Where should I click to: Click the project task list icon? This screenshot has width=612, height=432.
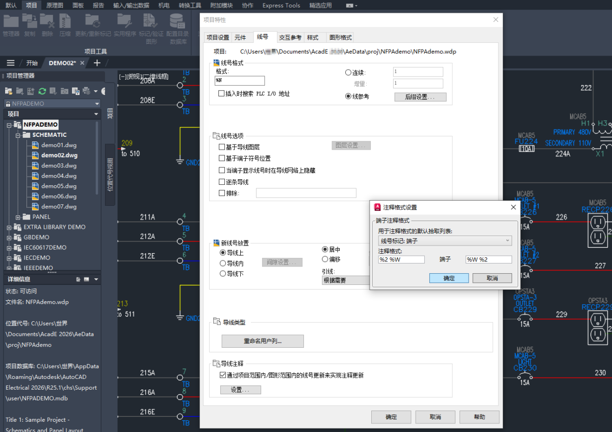click(53, 91)
